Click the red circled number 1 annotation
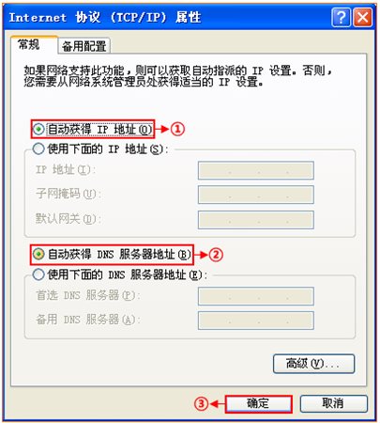The width and height of the screenshot is (380, 423). point(177,129)
